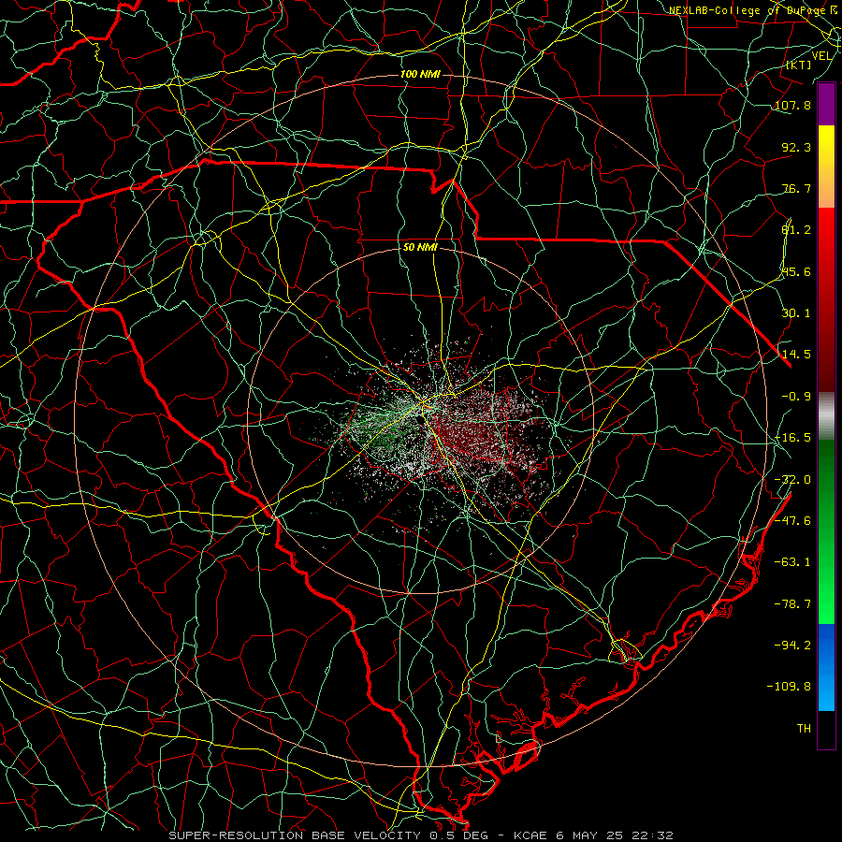Click the blue segment of the color bar
The width and height of the screenshot is (842, 842).
[826, 667]
